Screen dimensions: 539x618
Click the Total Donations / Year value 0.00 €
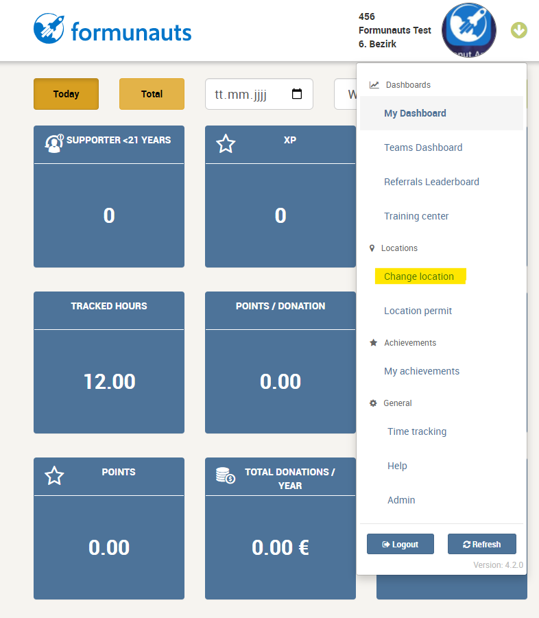[280, 547]
